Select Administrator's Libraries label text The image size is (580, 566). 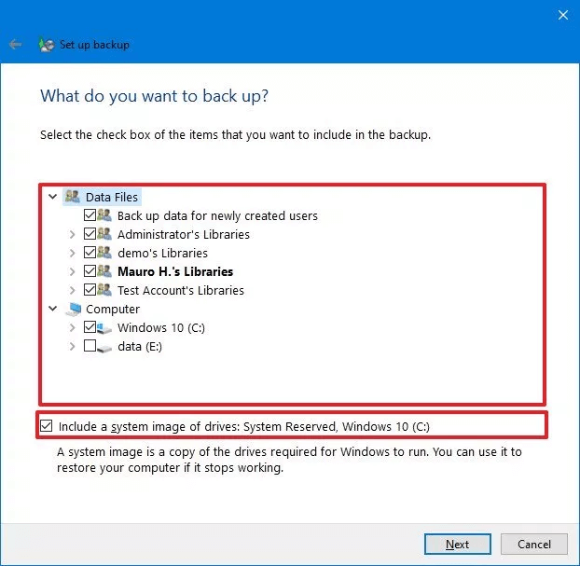click(x=184, y=234)
